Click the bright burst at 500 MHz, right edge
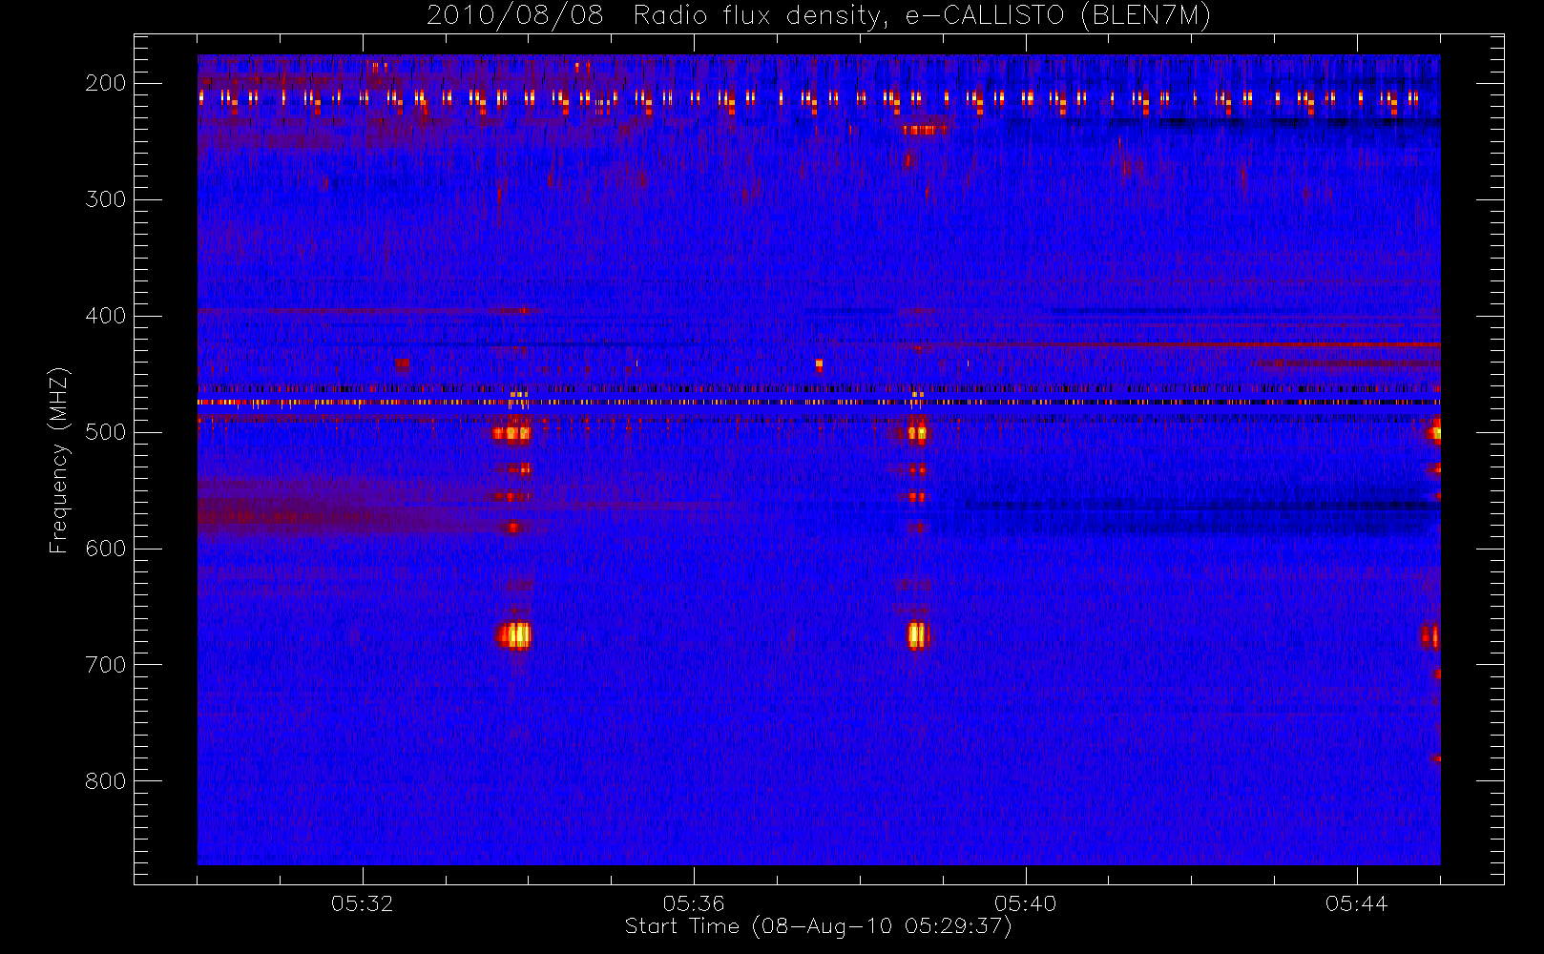This screenshot has width=1544, height=954. [x=1434, y=432]
